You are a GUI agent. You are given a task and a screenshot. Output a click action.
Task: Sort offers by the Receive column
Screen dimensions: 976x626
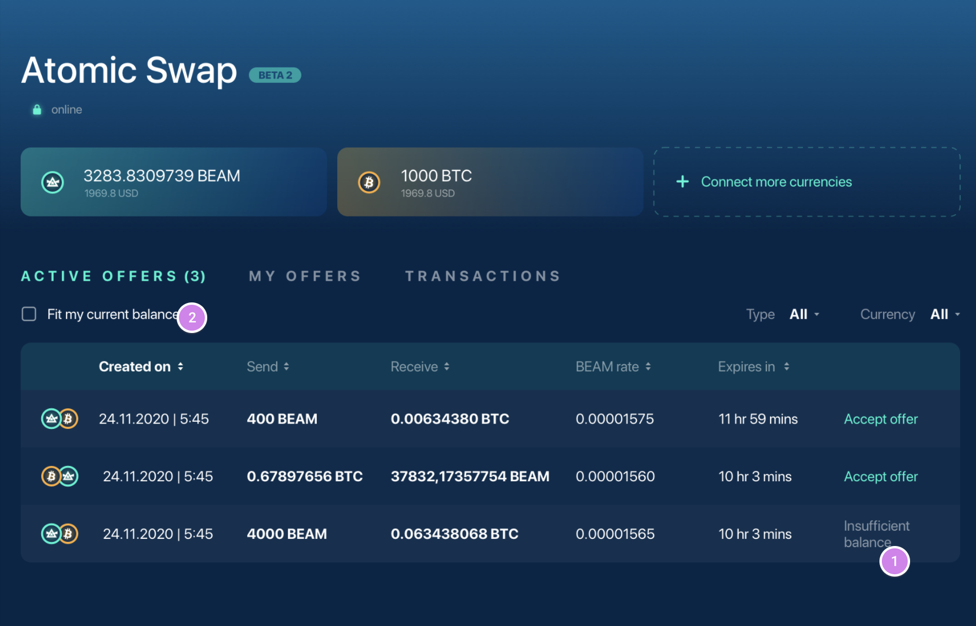[446, 366]
